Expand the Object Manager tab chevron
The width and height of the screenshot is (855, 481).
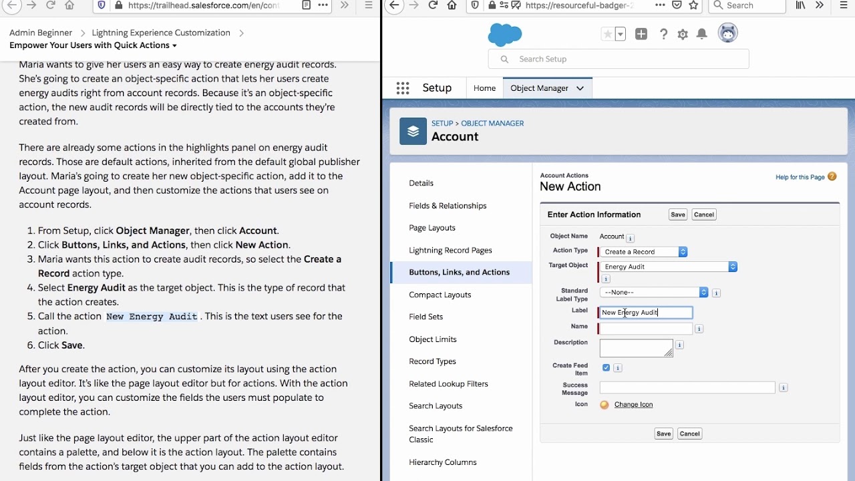click(x=580, y=88)
